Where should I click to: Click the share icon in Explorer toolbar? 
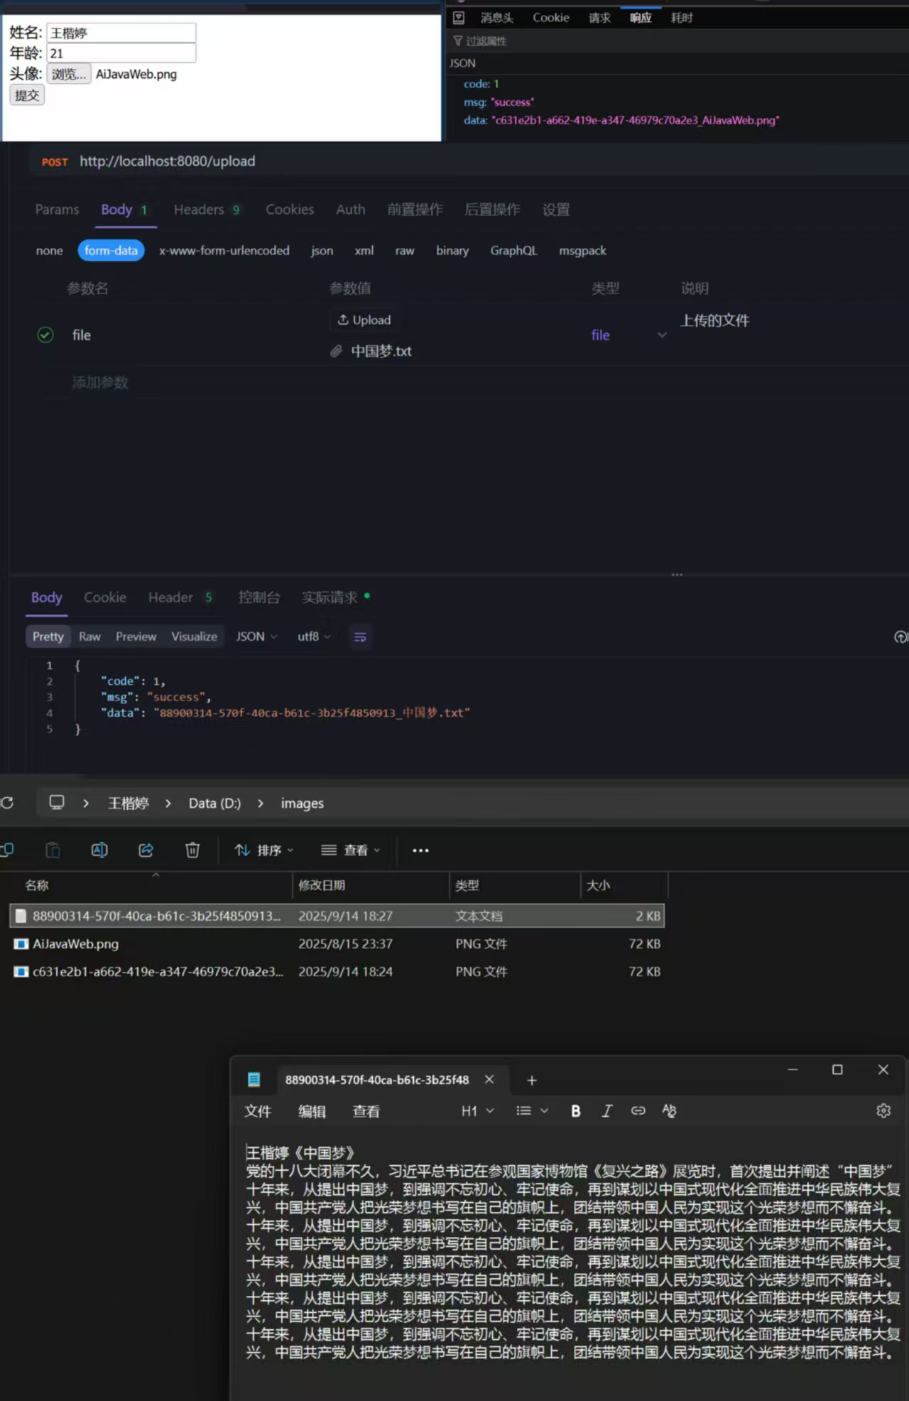point(146,850)
